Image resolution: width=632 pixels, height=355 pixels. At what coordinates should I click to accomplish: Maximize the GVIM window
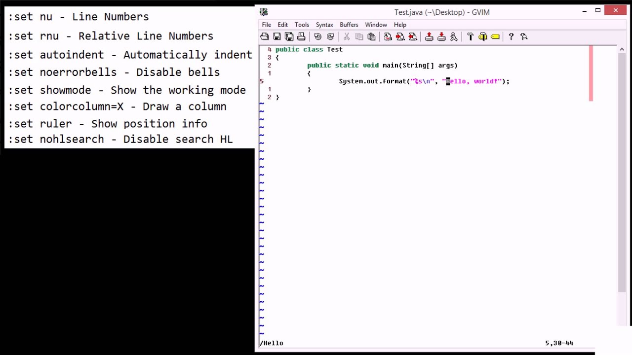(x=598, y=10)
